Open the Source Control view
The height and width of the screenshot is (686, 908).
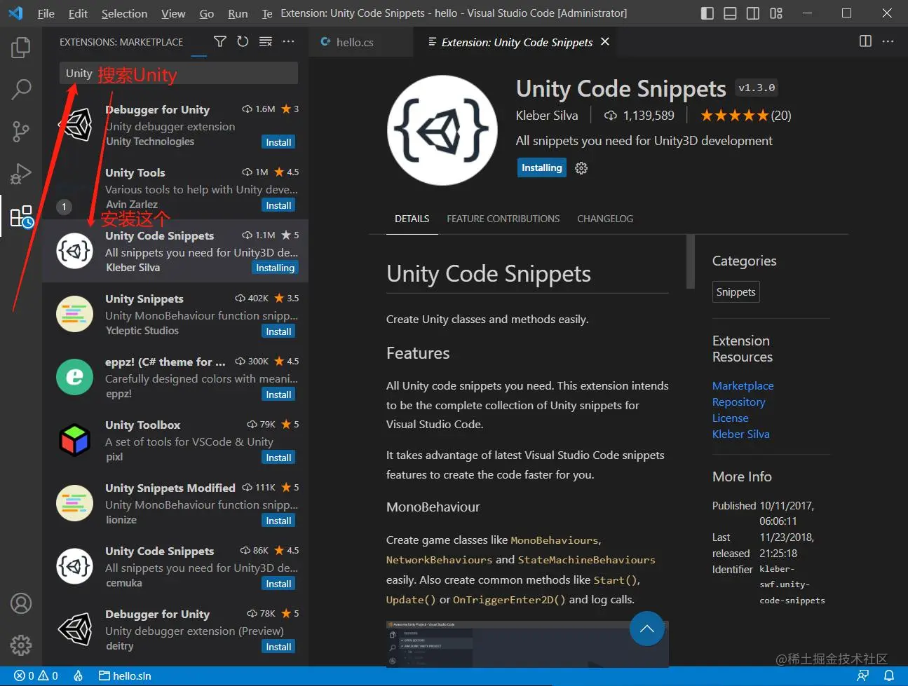tap(20, 131)
